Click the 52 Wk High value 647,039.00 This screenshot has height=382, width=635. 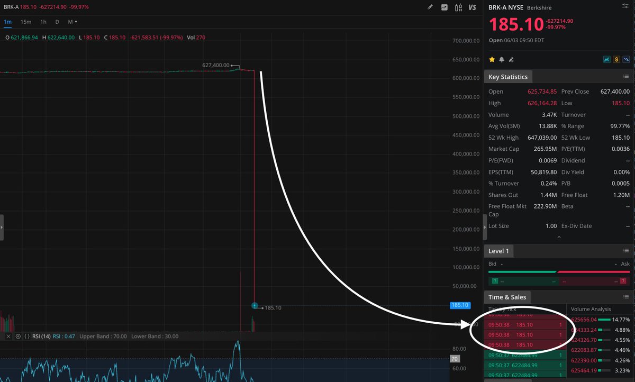tap(542, 138)
